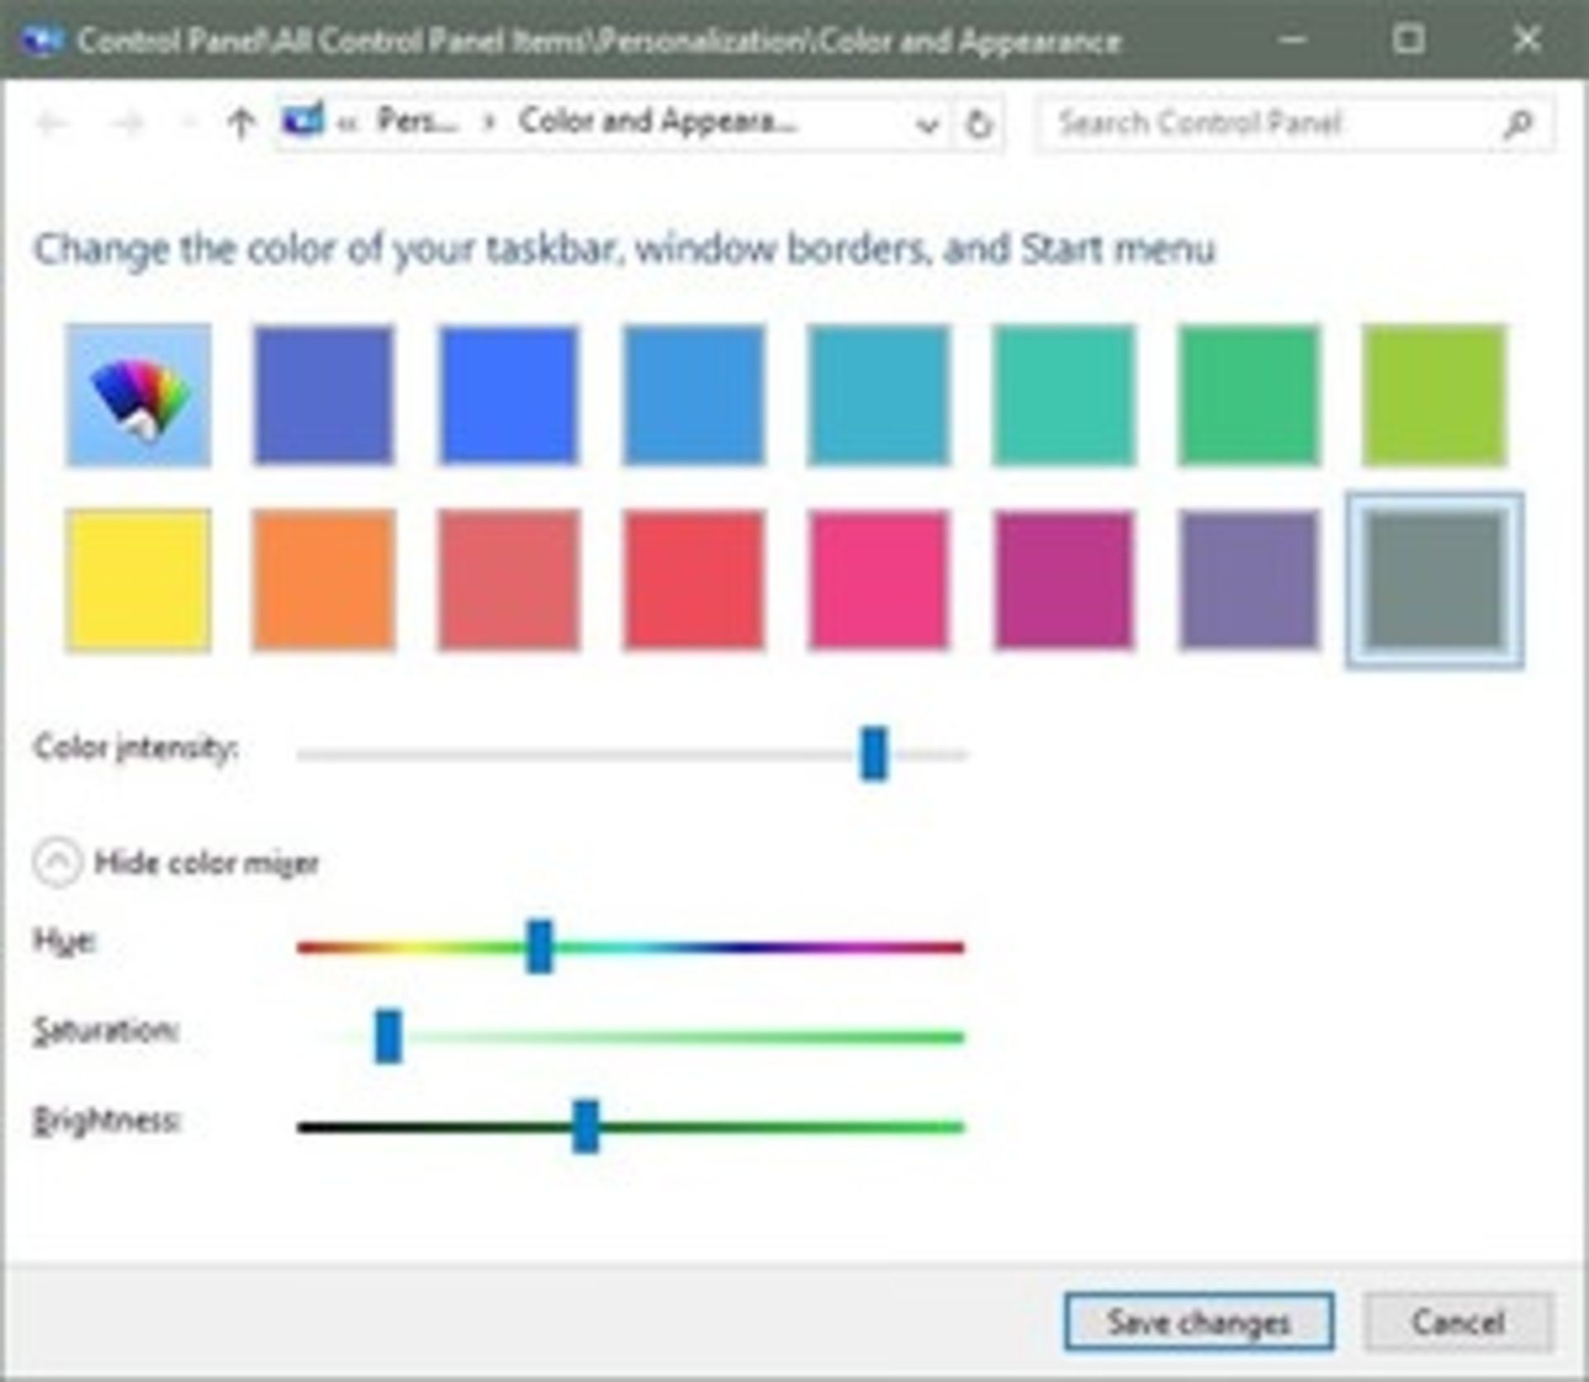
Task: Click the Forward navigation arrow
Action: 128,124
